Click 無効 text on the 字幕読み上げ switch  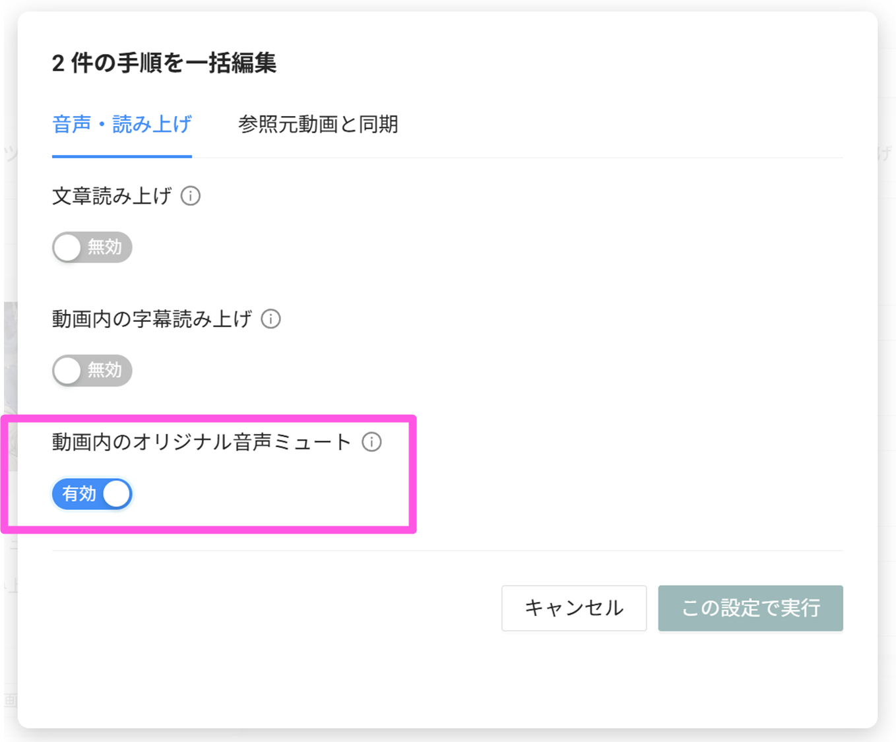click(x=105, y=370)
